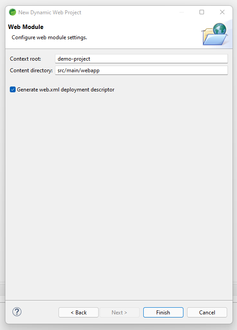Go back with the < Back button
This screenshot has height=330, width=237.
point(79,312)
